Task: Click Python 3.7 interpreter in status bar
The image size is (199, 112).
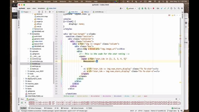Action: coord(158,111)
